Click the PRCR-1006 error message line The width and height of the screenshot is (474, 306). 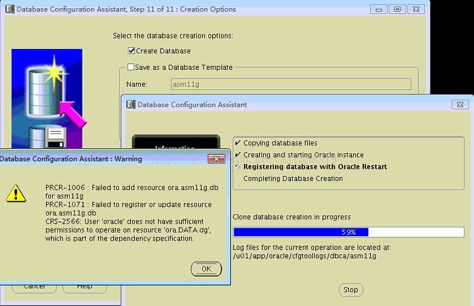(x=132, y=192)
